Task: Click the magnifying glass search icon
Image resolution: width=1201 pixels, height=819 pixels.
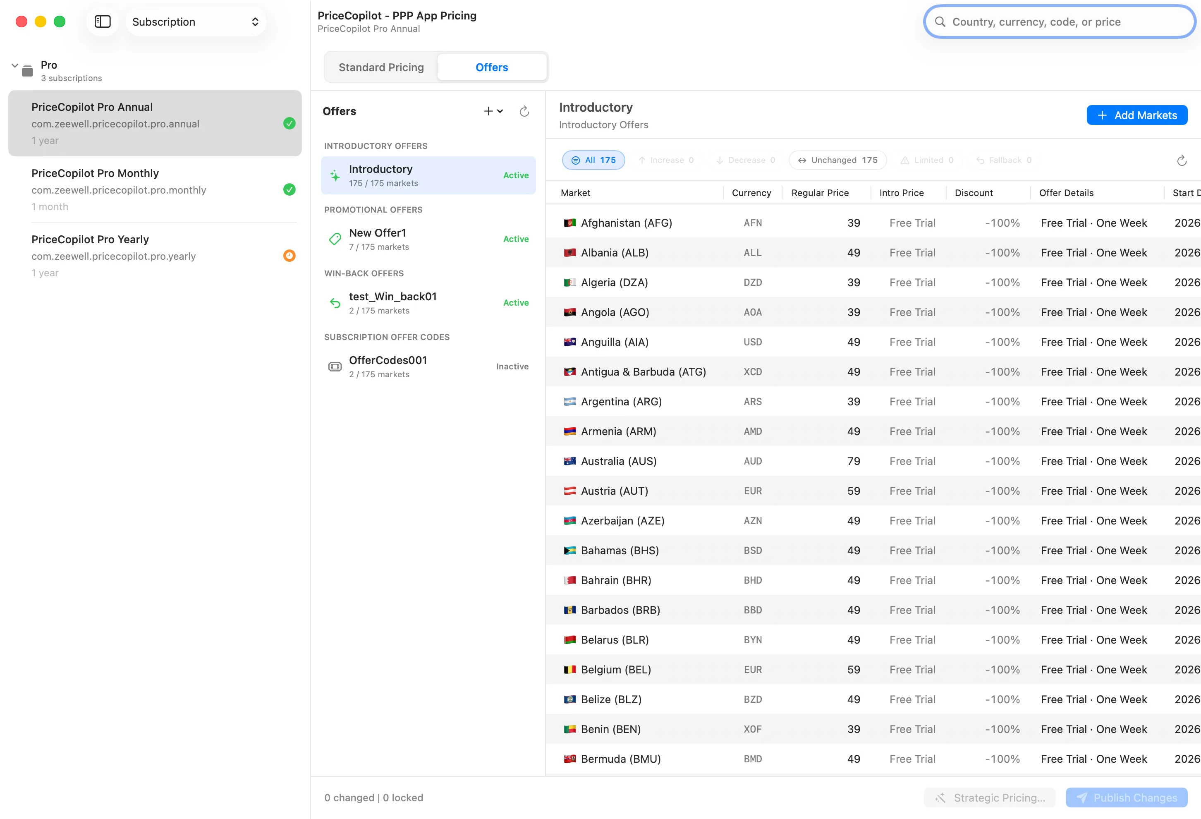Action: (940, 22)
